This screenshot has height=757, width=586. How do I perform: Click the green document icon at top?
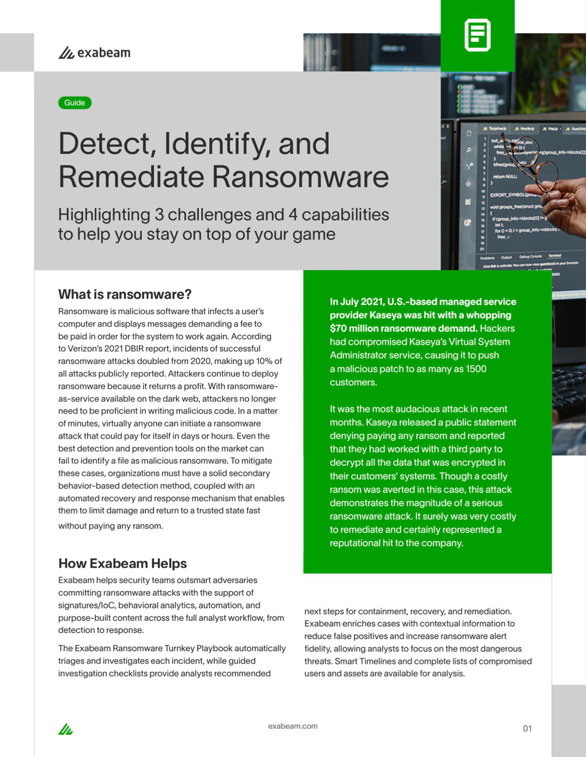[x=478, y=35]
